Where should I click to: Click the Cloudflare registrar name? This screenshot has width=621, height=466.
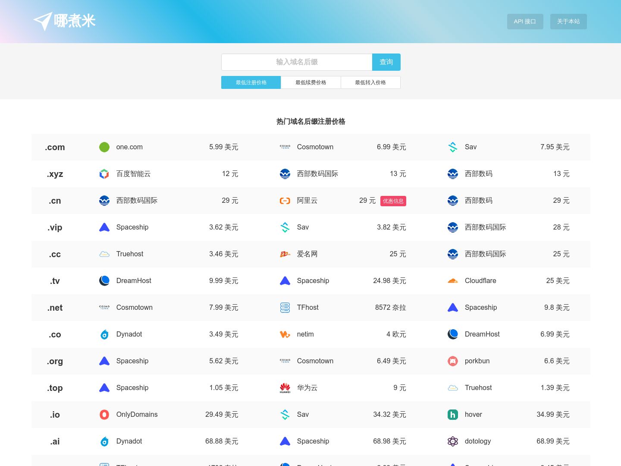tap(480, 281)
